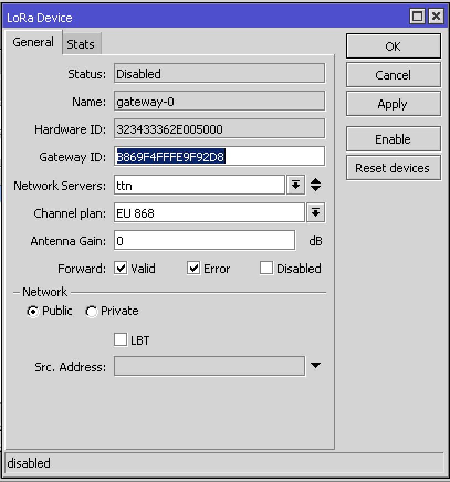Select the Private network radio button

point(92,311)
